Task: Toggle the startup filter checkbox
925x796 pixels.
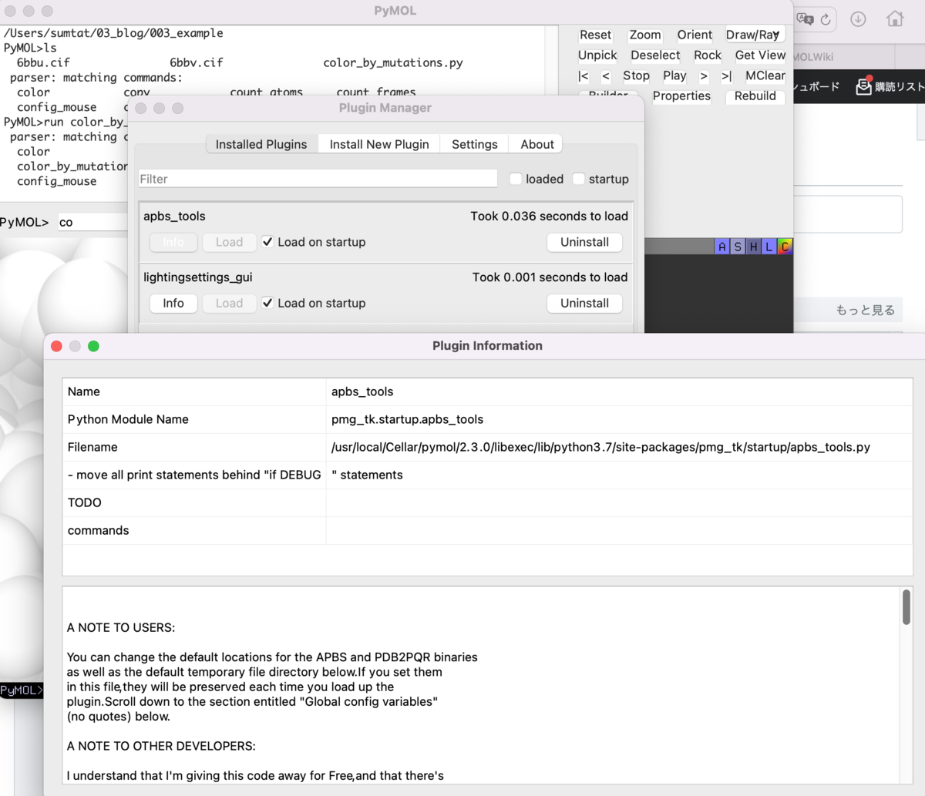Action: (578, 179)
